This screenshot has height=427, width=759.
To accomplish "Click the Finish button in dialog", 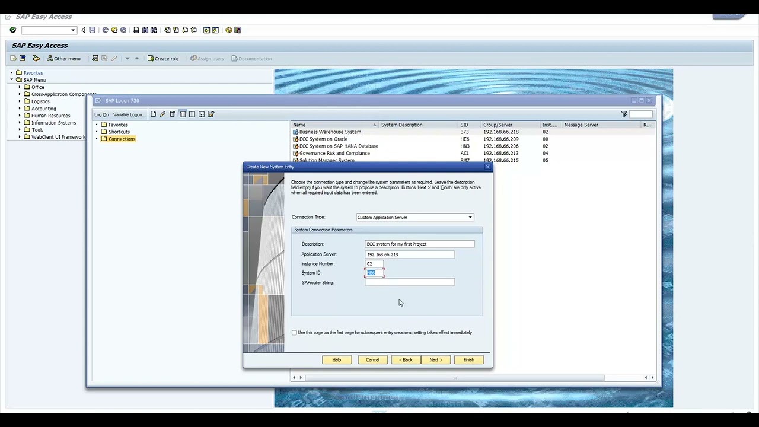I will tap(468, 359).
